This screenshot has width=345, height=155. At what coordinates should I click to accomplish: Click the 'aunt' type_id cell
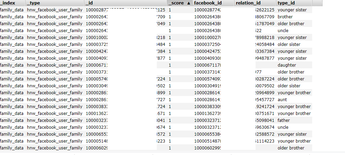[282, 100]
